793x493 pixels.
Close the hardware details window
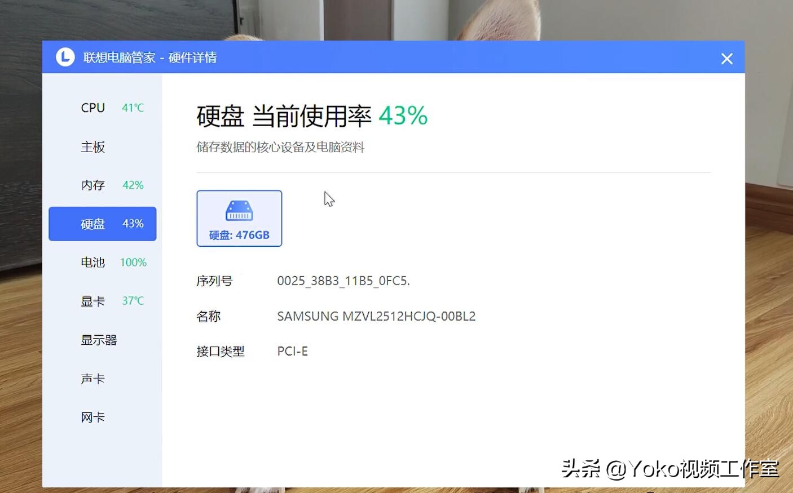pyautogui.click(x=726, y=58)
